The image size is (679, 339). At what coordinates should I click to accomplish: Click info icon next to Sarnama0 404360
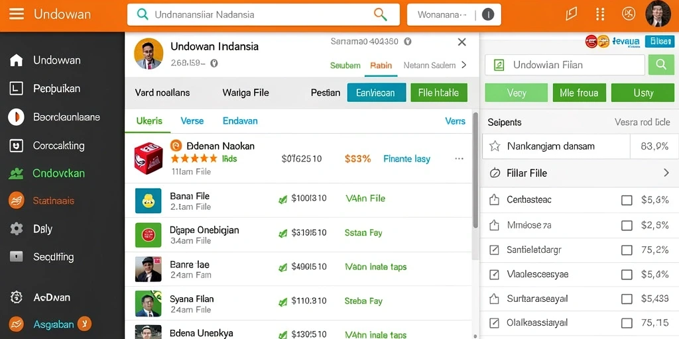407,42
